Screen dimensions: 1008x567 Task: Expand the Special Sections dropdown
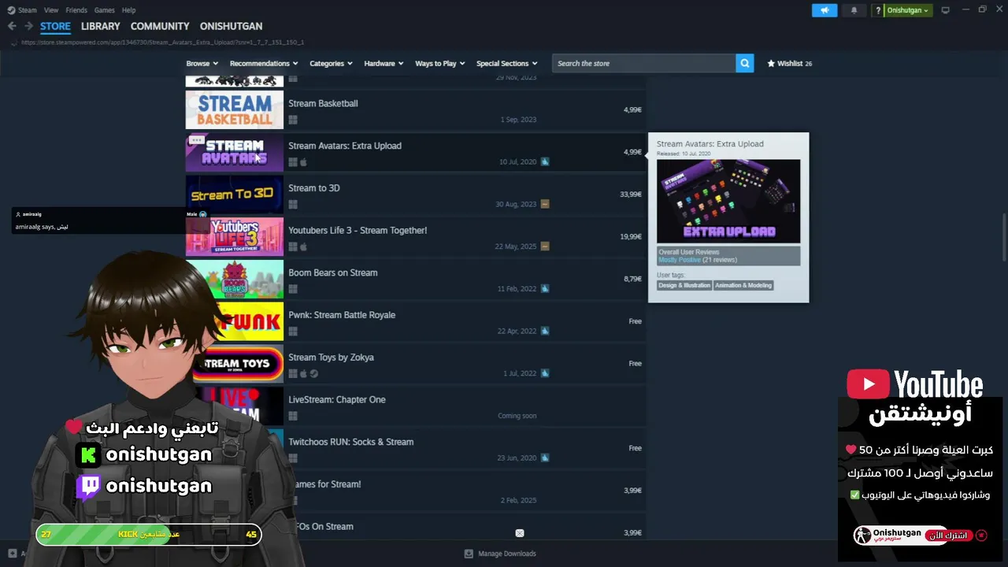(507, 63)
